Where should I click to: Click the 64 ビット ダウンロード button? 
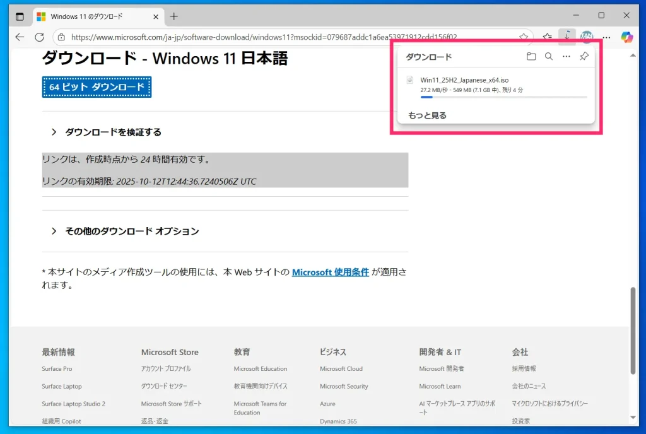[97, 87]
